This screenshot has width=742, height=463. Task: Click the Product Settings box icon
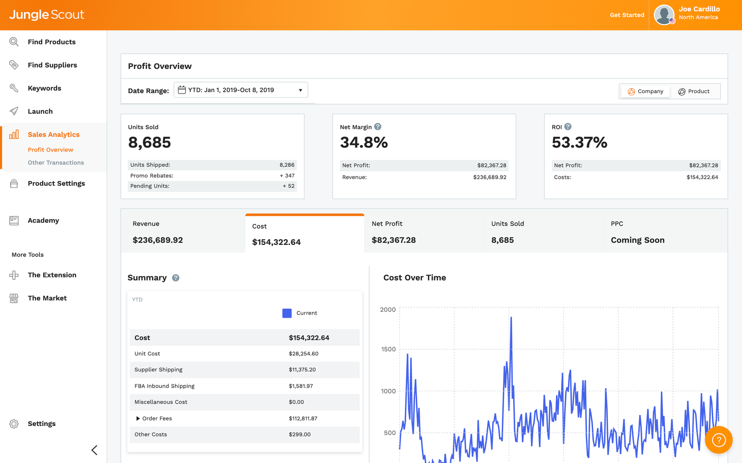coord(14,183)
